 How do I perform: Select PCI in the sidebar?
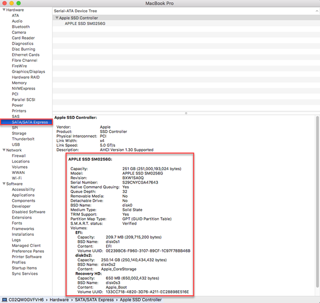15,94
